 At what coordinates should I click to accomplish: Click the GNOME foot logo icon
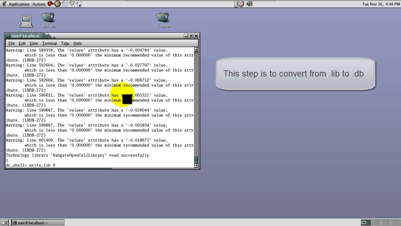coord(4,4)
